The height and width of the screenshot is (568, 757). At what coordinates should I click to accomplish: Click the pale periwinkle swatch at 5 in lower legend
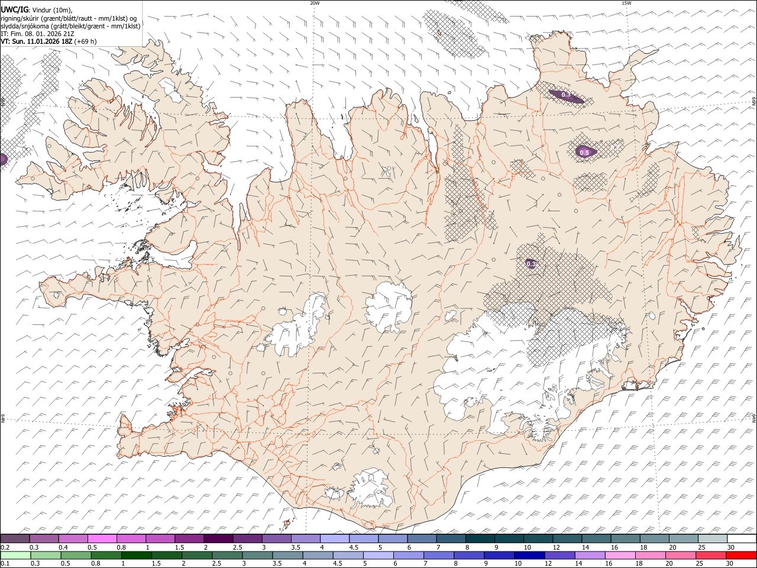[x=378, y=555]
